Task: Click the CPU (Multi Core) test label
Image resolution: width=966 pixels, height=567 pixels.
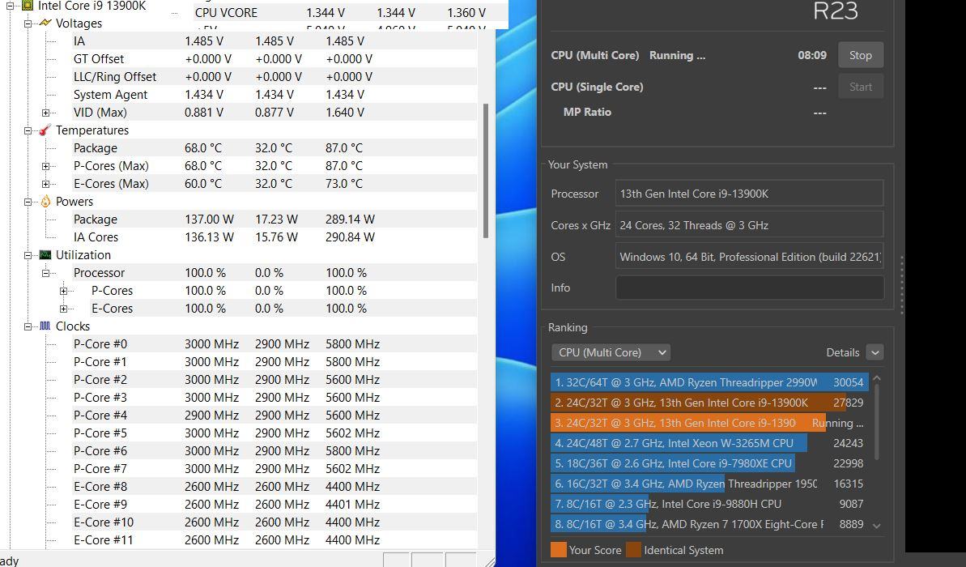Action: point(594,55)
